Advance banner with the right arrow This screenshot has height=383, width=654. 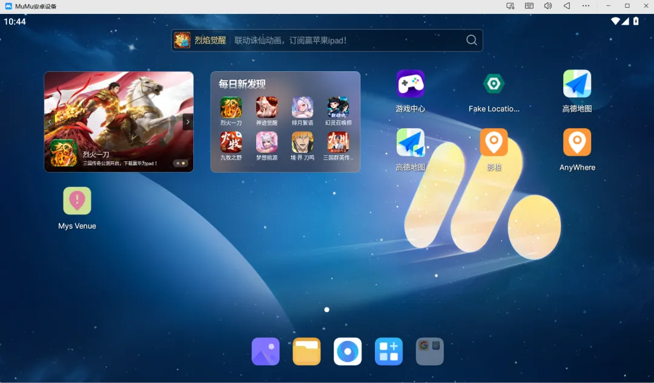[x=188, y=122]
